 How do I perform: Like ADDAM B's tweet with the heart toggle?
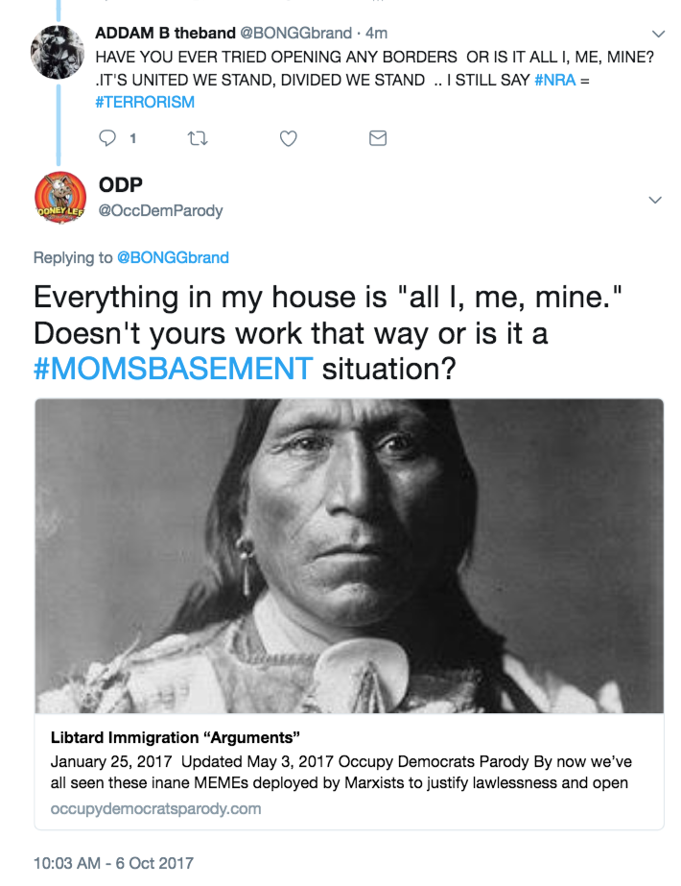tap(288, 138)
